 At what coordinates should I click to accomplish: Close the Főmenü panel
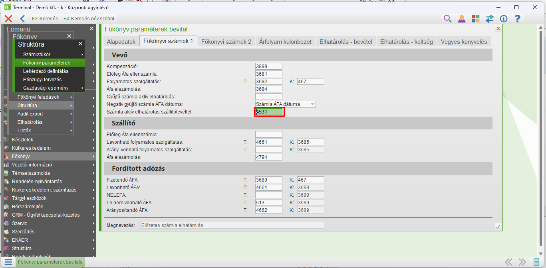[x=91, y=29]
